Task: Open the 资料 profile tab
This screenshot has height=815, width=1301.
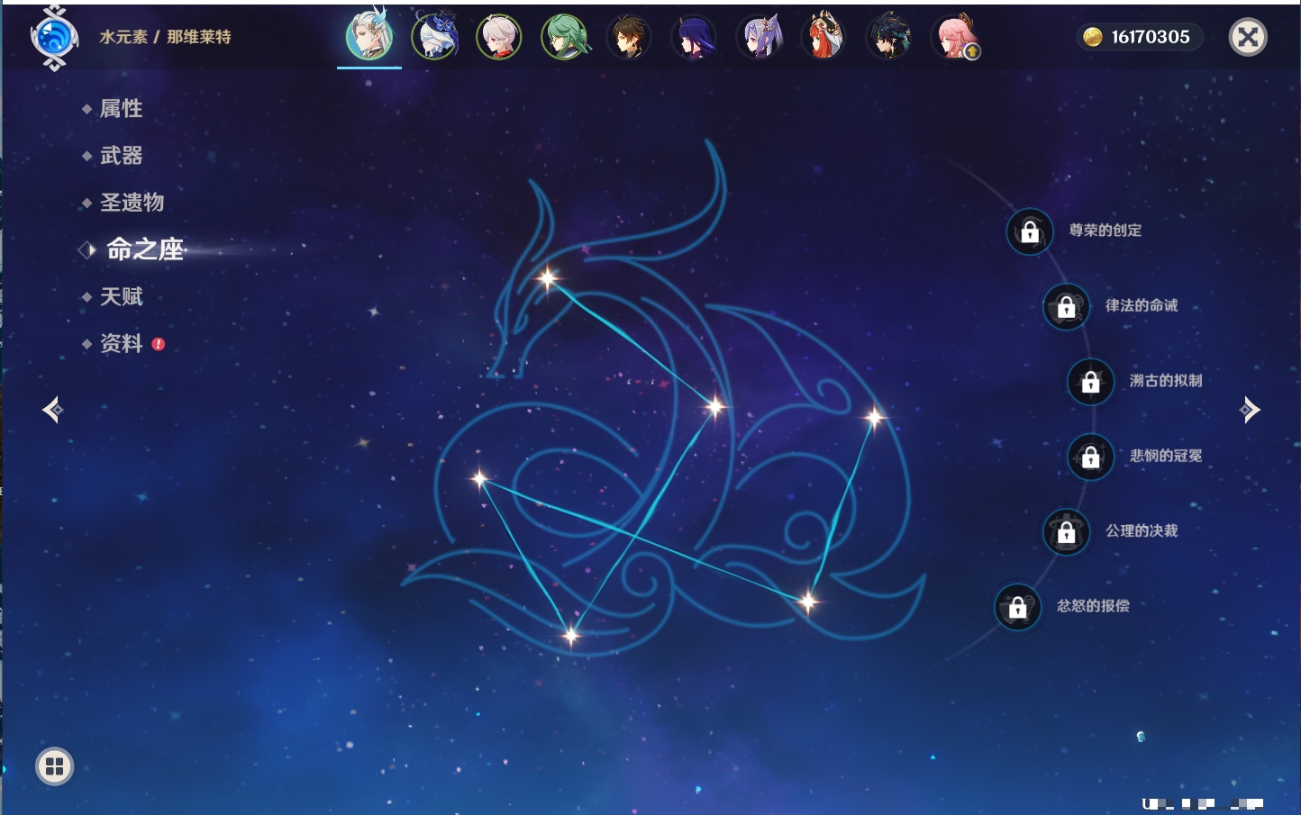Action: coord(121,343)
